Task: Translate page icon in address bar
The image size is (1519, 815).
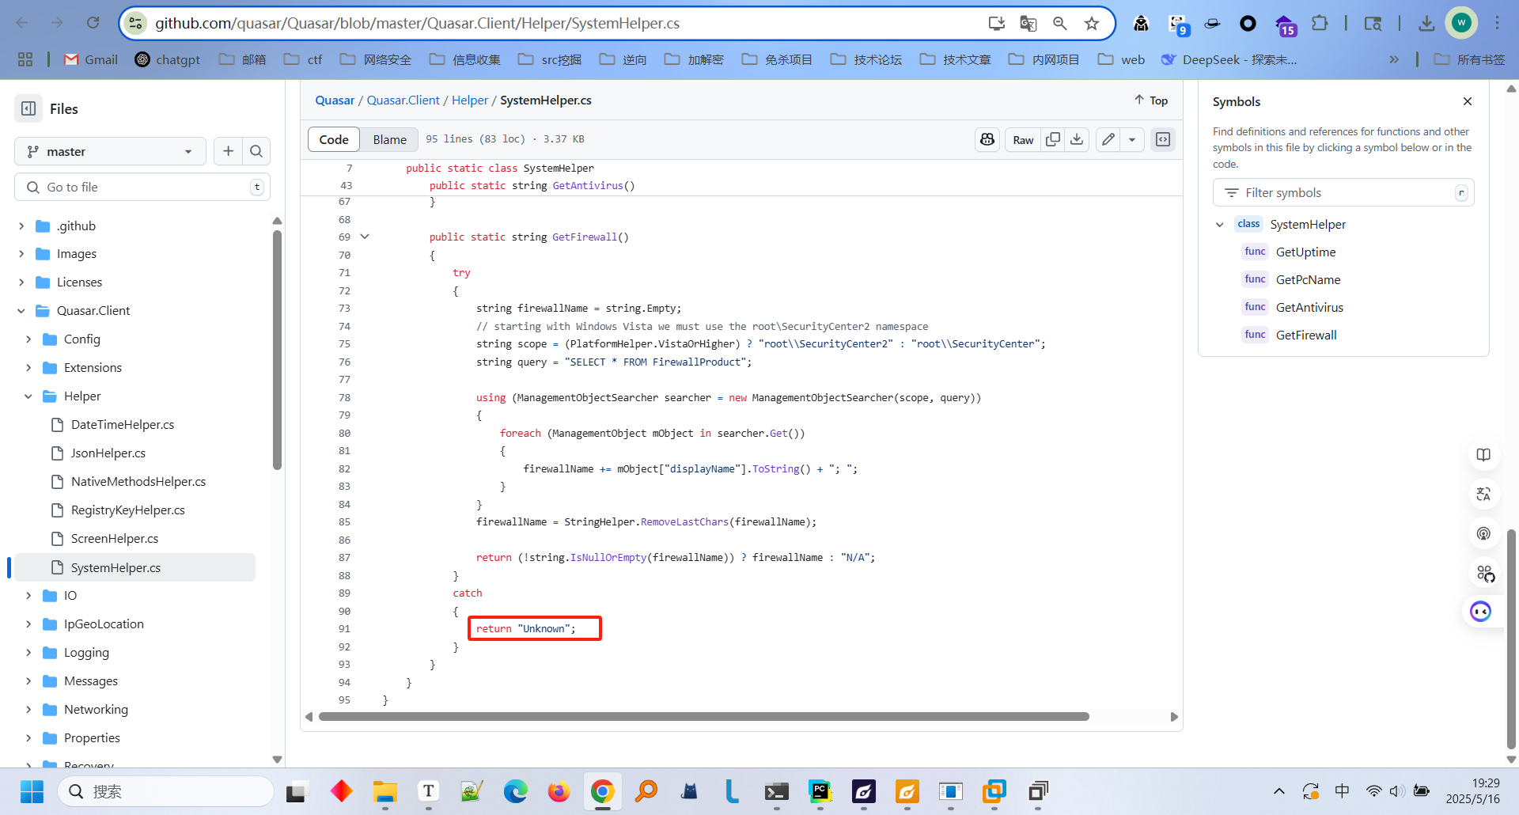Action: [x=1028, y=24]
